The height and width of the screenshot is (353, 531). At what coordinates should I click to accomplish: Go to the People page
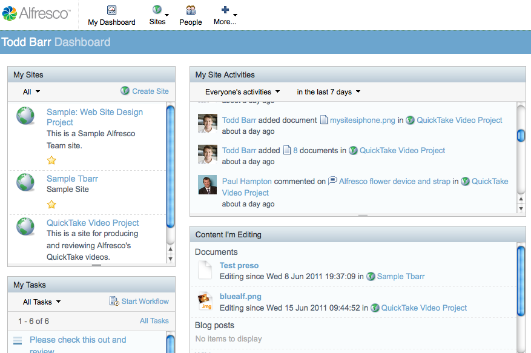click(x=191, y=16)
